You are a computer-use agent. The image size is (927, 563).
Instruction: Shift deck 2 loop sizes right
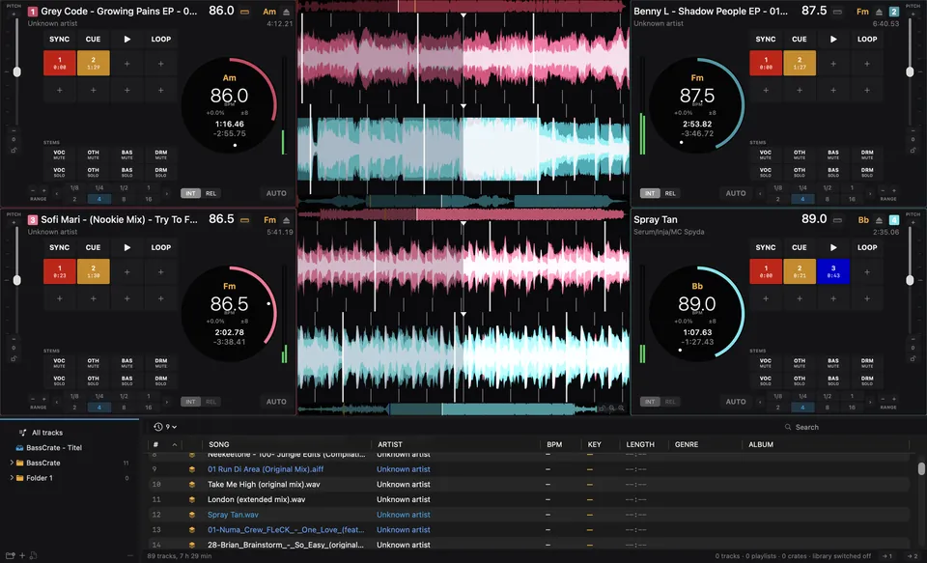pos(870,193)
